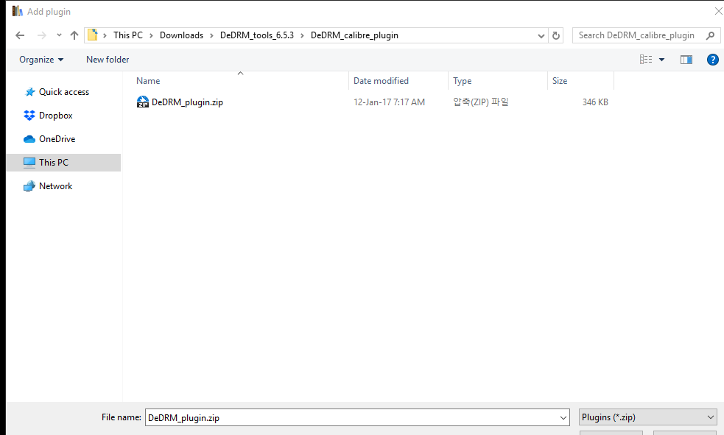Open Dropbox in navigation pane

pos(48,116)
